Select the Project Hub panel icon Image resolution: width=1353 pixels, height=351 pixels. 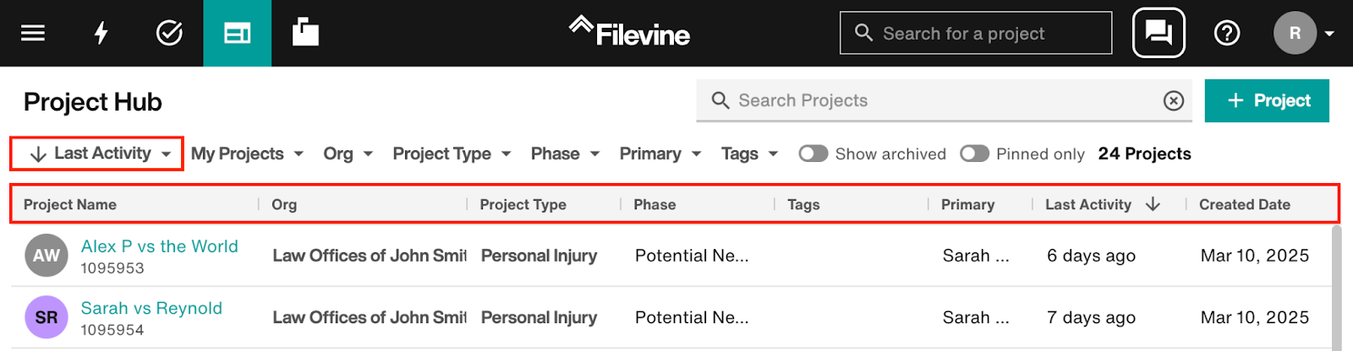237,33
